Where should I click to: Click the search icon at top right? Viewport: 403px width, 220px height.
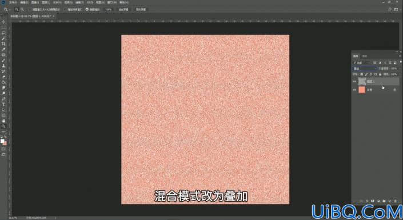[x=390, y=10]
